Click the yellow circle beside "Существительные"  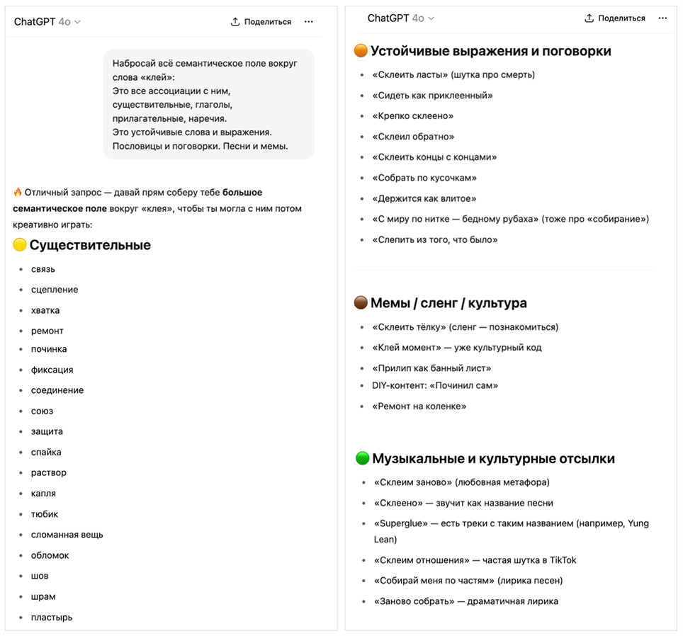coord(20,245)
